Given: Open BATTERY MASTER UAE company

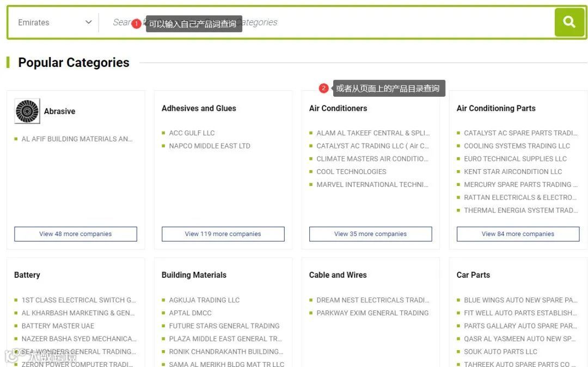Looking at the screenshot, I should [x=58, y=326].
